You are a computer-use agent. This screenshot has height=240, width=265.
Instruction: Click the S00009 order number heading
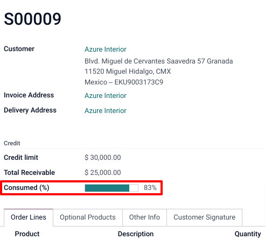click(x=32, y=19)
